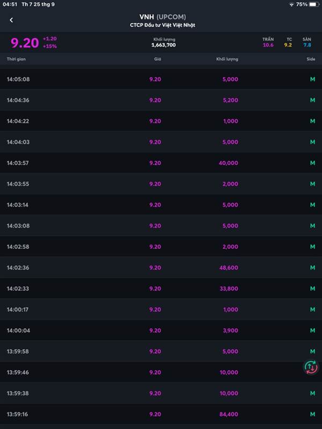
Task: Tap the battery indicator icon
Action: [x=314, y=4]
